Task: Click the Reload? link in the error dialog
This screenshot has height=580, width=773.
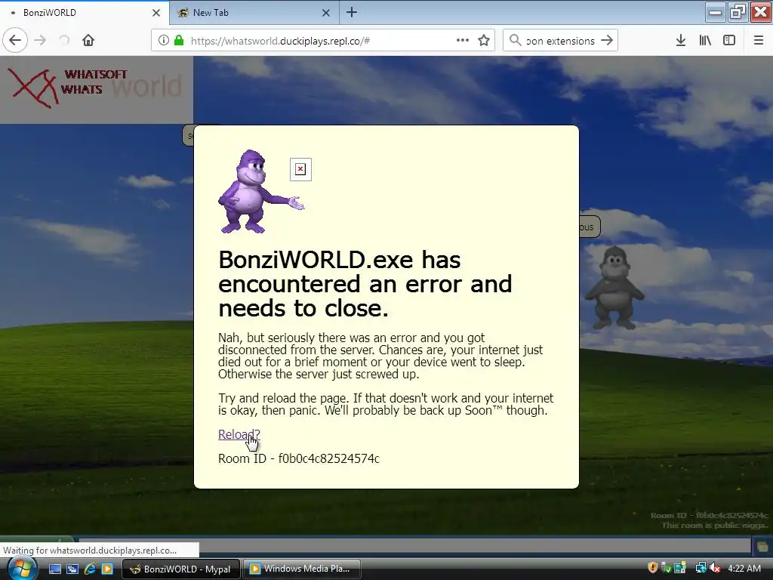Action: point(239,434)
